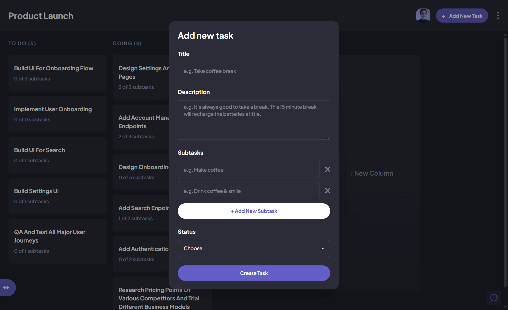The width and height of the screenshot is (508, 310).
Task: Click the user avatar in the header
Action: pos(423,15)
